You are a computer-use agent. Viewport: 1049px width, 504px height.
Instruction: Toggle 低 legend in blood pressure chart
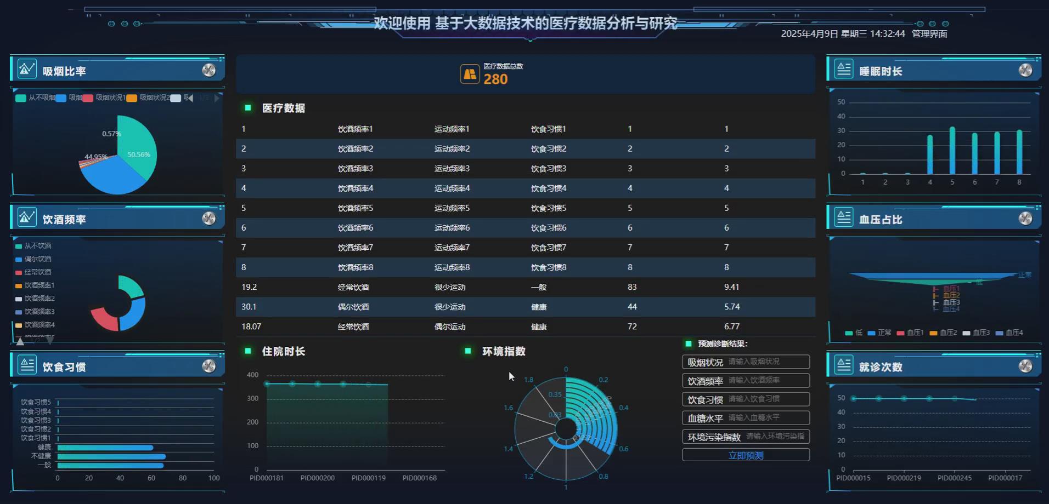click(x=854, y=333)
